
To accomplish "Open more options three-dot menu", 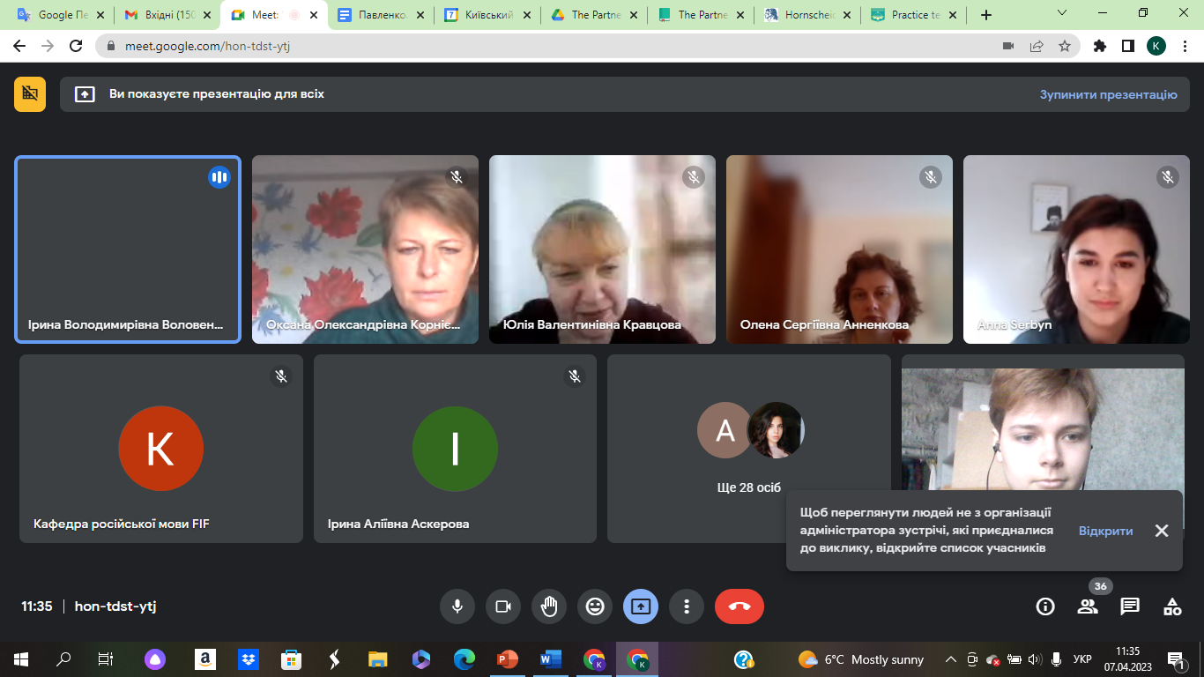I will (687, 606).
